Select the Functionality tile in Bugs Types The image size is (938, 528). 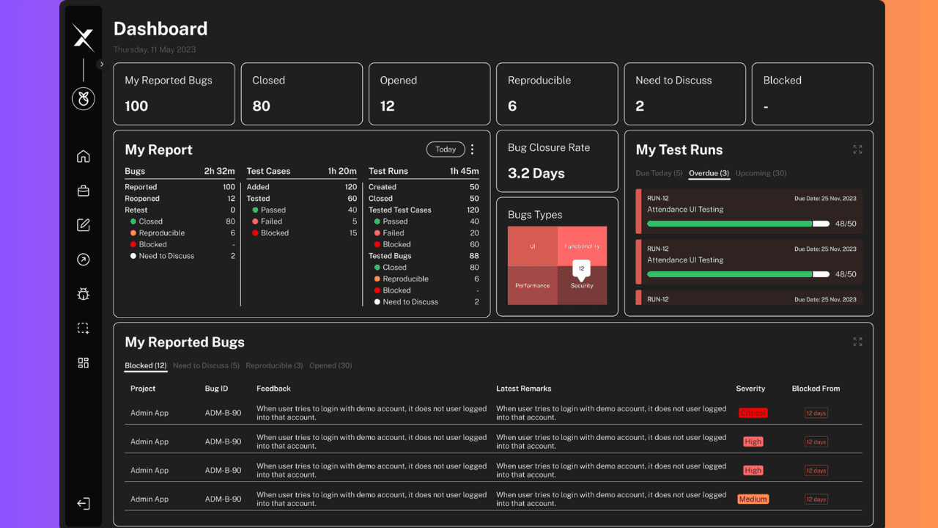click(x=582, y=246)
